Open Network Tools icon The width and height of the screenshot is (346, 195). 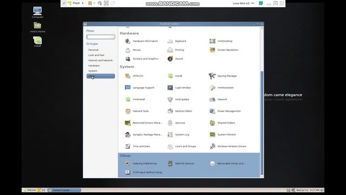click(128, 111)
